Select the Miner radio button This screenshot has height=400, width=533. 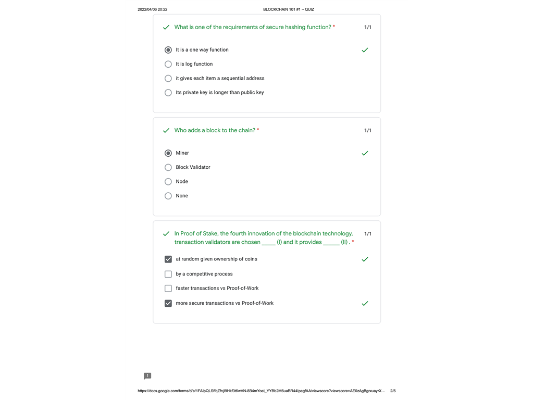pos(168,153)
